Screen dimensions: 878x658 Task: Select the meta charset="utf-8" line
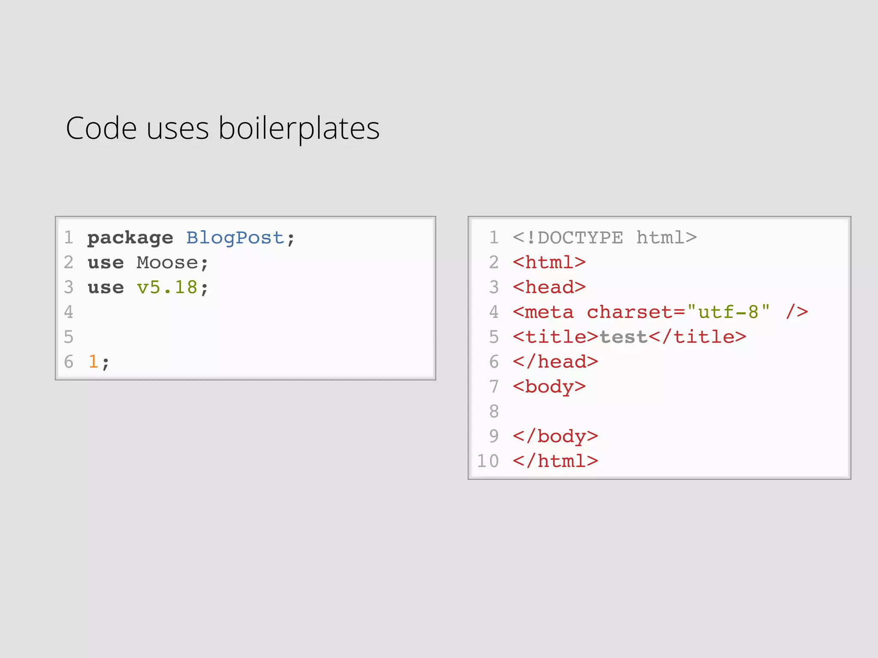pos(660,312)
